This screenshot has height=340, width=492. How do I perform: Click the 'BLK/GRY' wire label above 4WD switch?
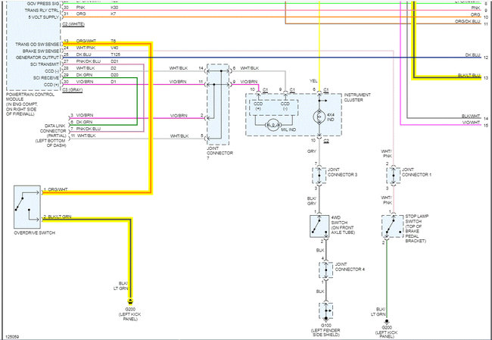(312, 201)
